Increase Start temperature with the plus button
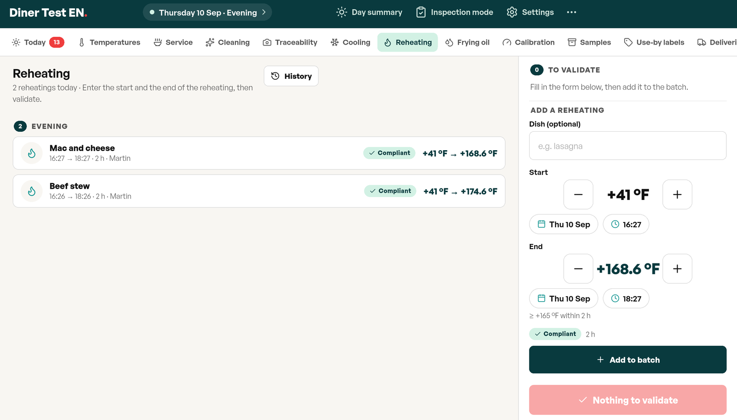The height and width of the screenshot is (420, 737). (x=677, y=194)
